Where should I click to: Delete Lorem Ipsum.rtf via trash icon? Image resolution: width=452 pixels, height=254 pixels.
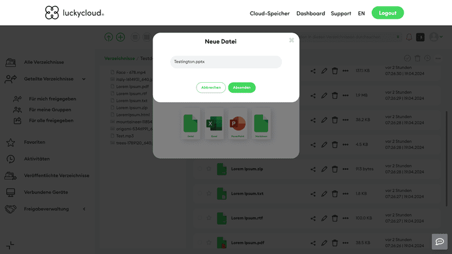point(335,218)
